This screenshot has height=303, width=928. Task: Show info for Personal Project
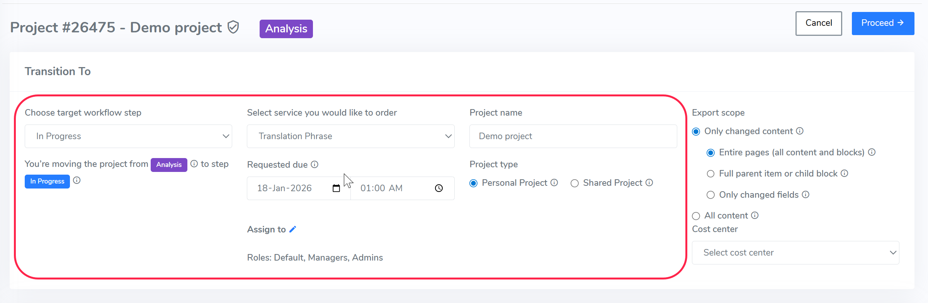554,183
